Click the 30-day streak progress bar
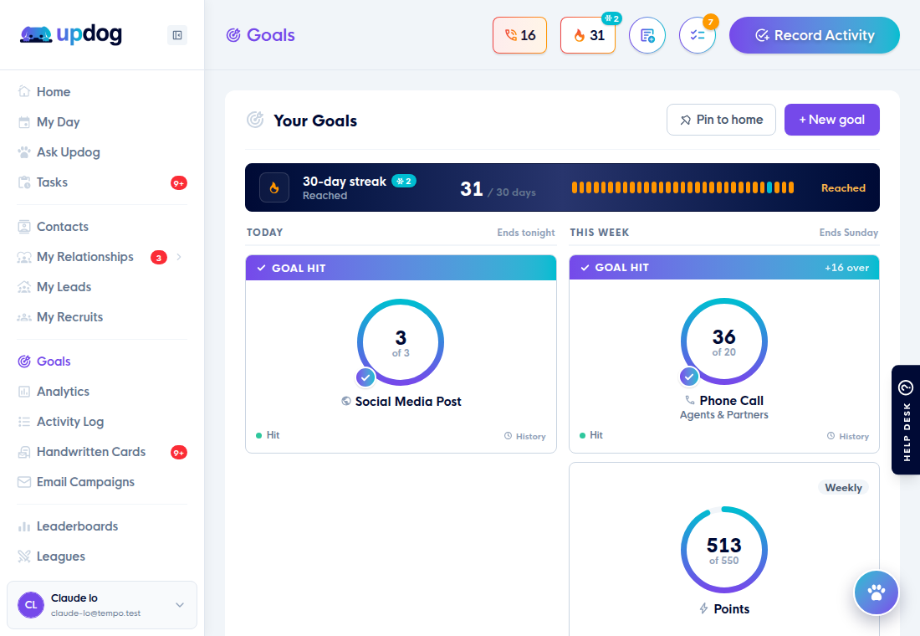 [683, 188]
